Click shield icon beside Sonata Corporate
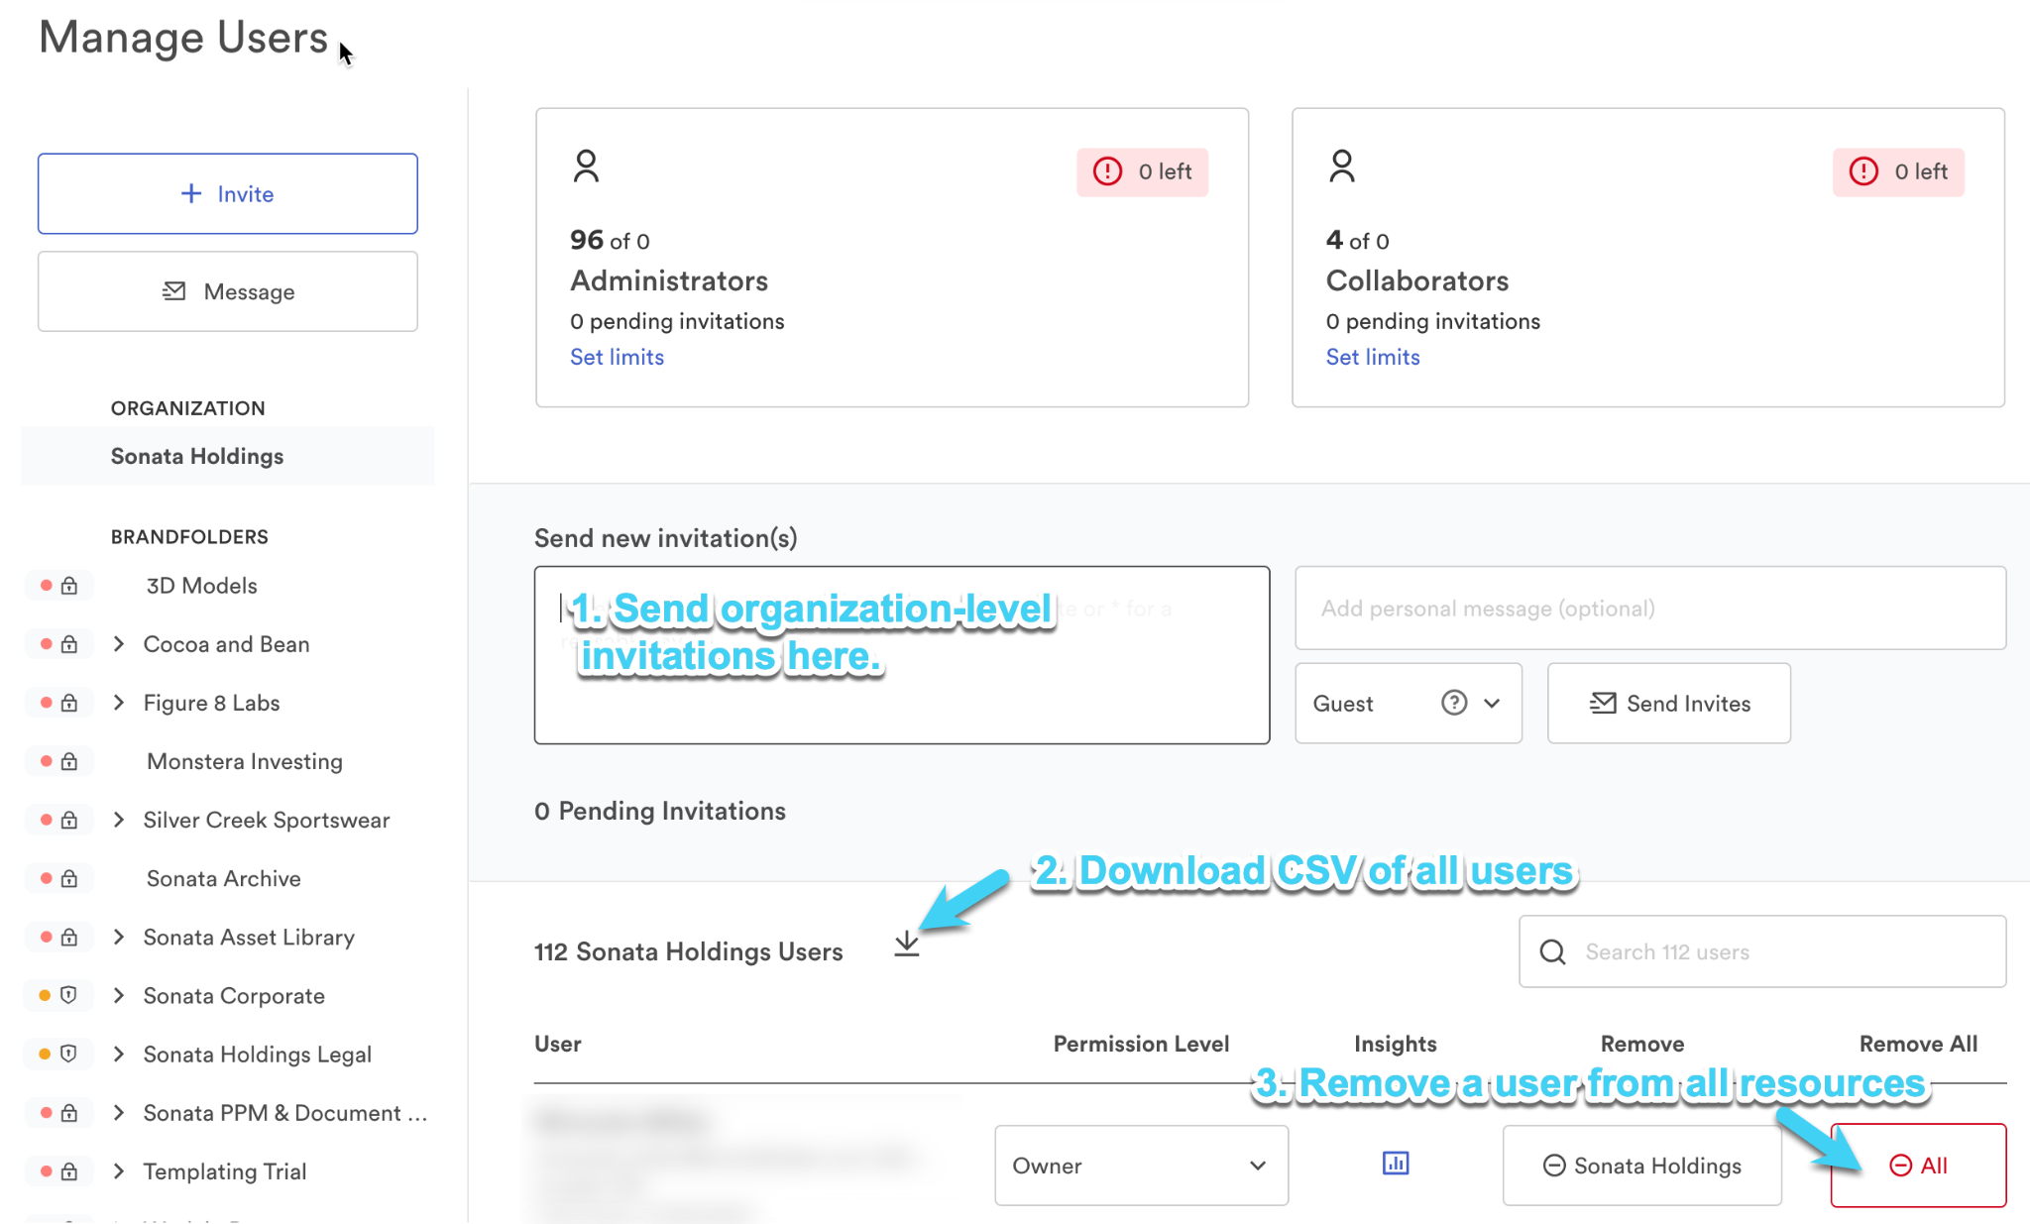This screenshot has height=1224, width=2030. 69,995
